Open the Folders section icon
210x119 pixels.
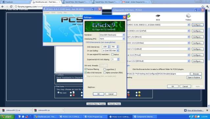pyautogui.click(x=188, y=17)
